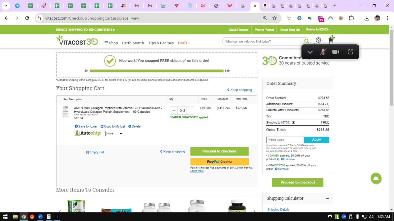The image size is (394, 221).
Task: Open the Shipping Details link
Action: tap(278, 210)
